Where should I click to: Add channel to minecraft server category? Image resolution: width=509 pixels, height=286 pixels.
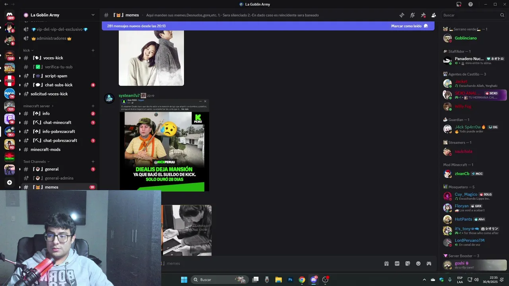(x=93, y=106)
